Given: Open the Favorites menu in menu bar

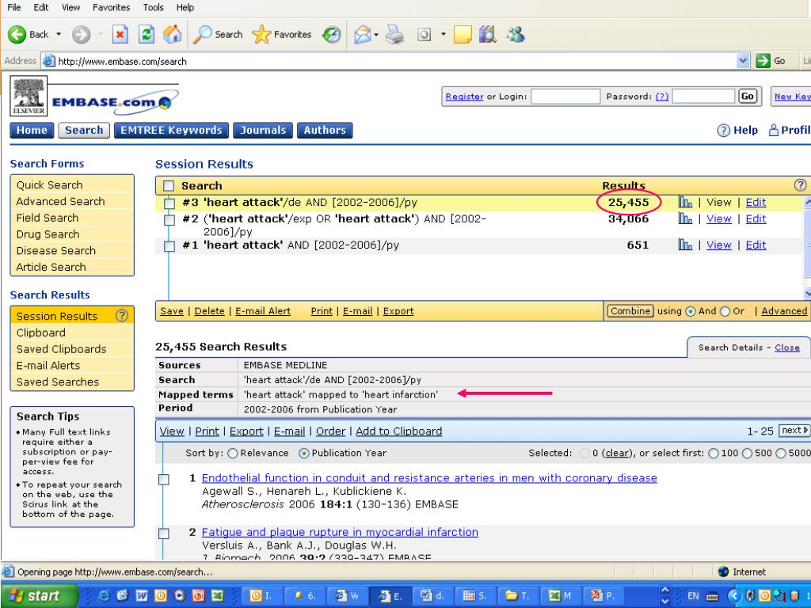Looking at the screenshot, I should pyautogui.click(x=111, y=7).
